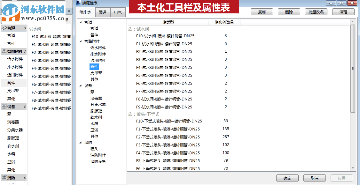Collapse the 管路附件 section in left panel

pyautogui.click(x=25, y=52)
